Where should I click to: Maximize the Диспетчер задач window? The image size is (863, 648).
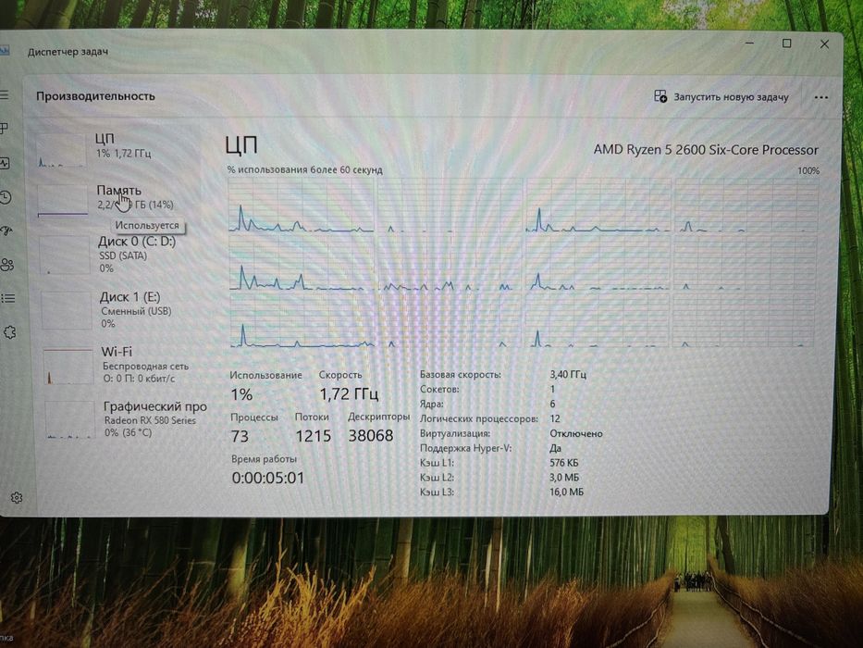(x=787, y=44)
